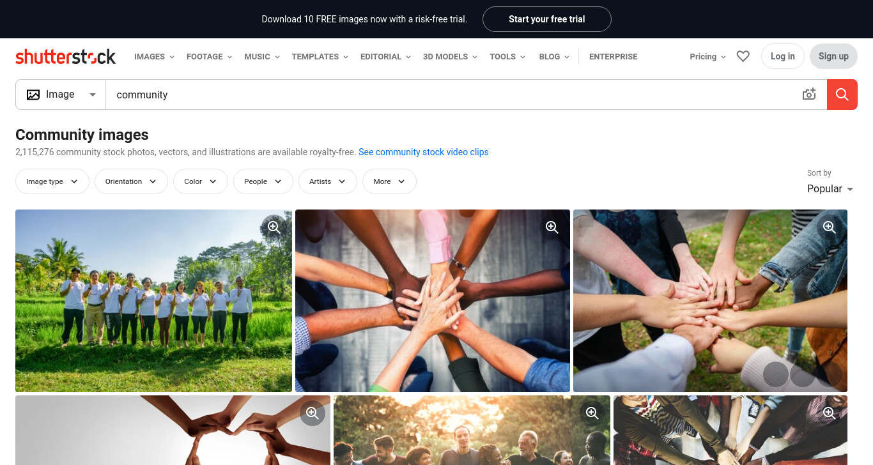Open the Image search type selector
Viewport: 873px width, 465px height.
(61, 95)
